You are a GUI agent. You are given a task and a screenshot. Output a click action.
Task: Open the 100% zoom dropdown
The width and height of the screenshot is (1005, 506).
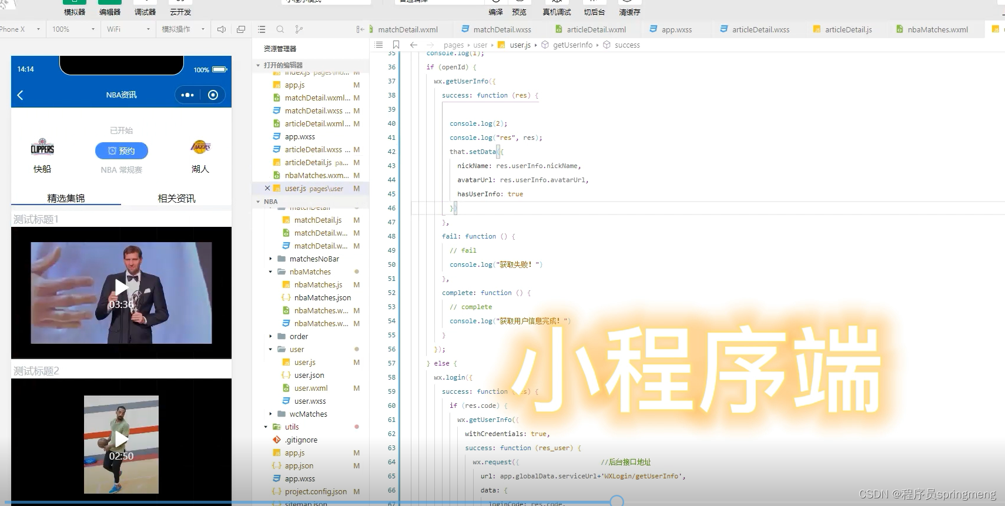click(x=73, y=29)
